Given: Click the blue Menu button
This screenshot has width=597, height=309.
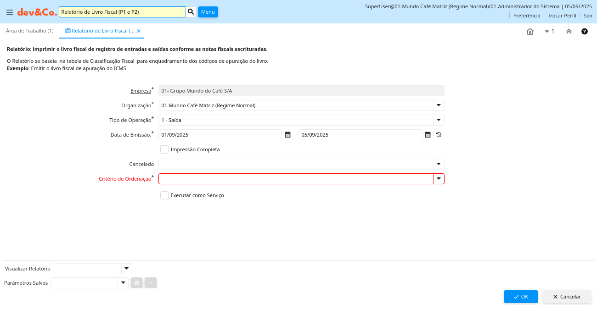Looking at the screenshot, I should 208,12.
